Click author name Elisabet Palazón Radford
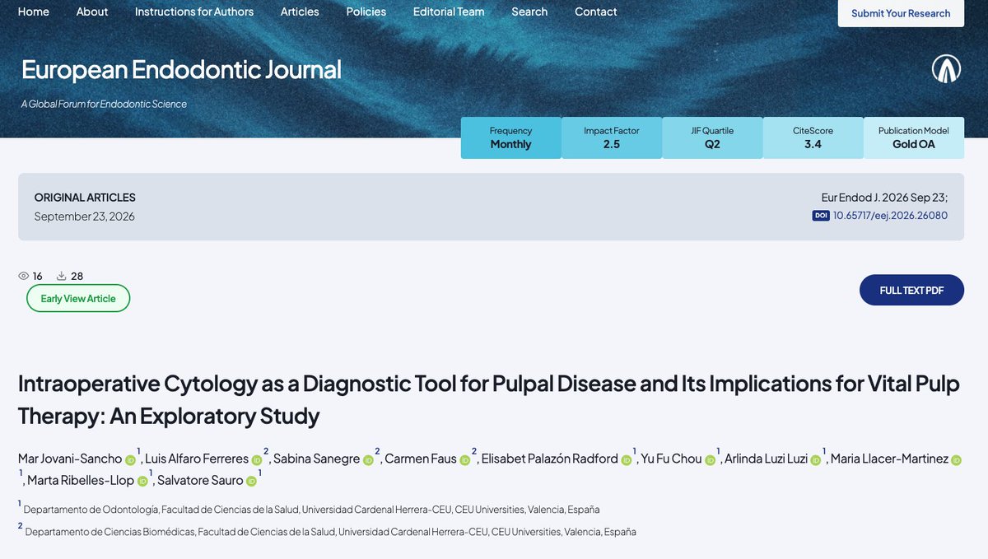This screenshot has height=559, width=988. pyautogui.click(x=549, y=459)
